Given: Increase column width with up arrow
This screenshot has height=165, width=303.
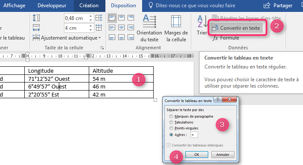Looking at the screenshot, I should (91, 26).
